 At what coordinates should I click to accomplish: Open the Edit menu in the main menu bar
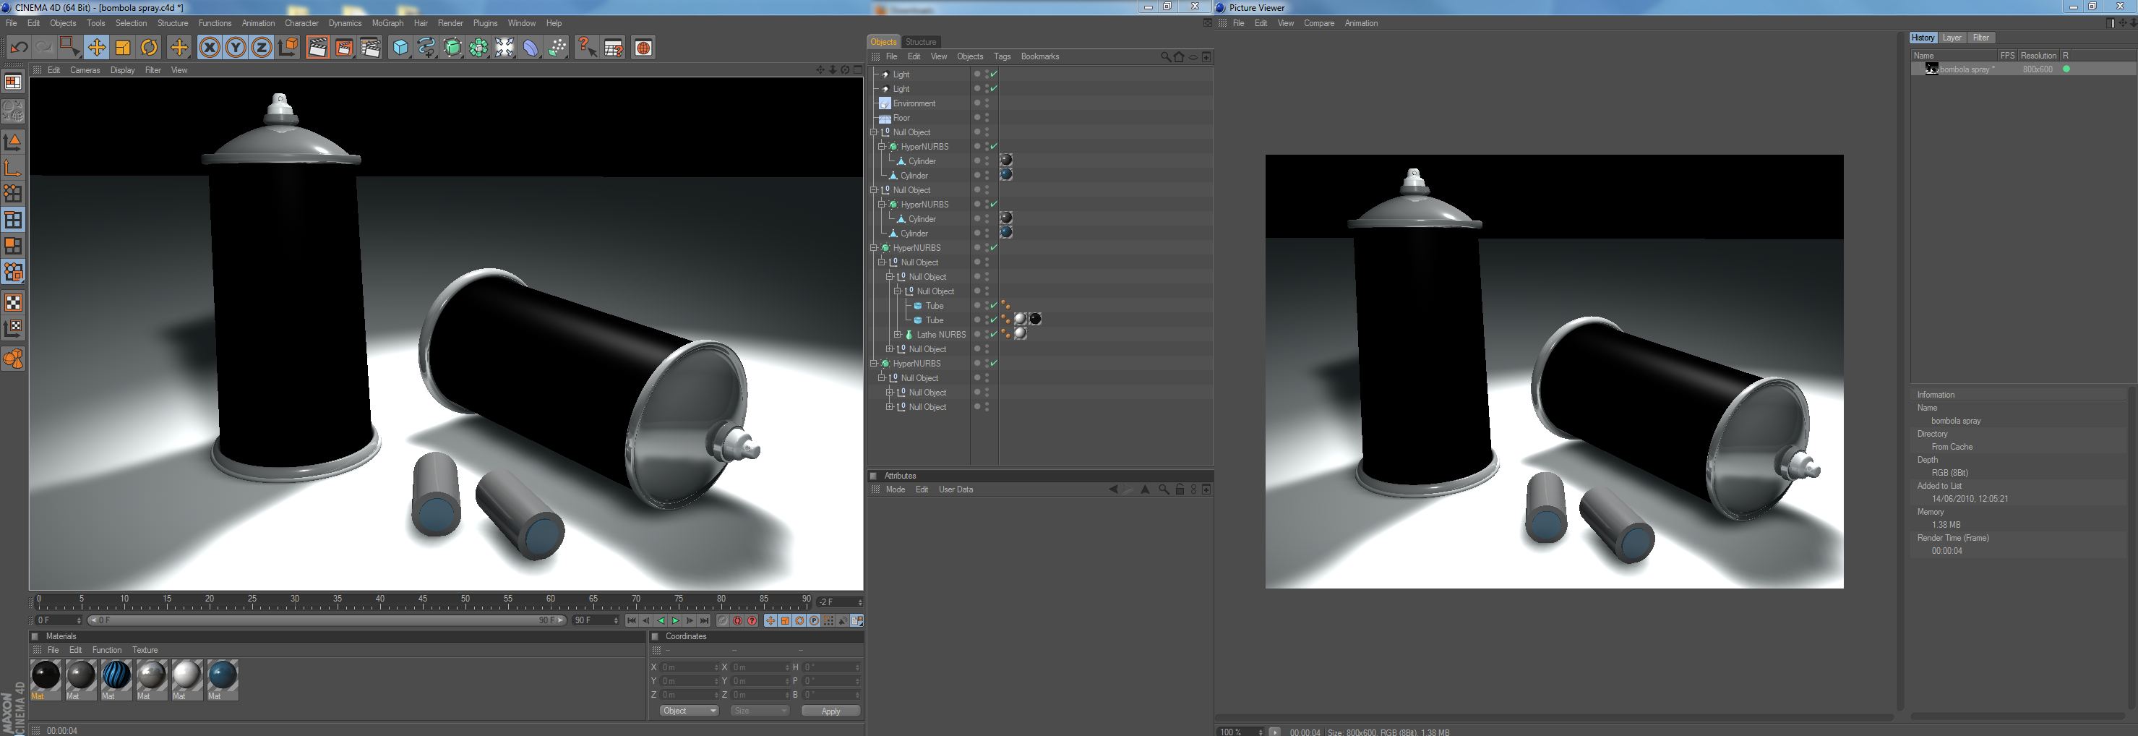tap(33, 23)
